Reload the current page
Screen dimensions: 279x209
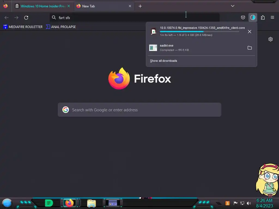[26, 18]
